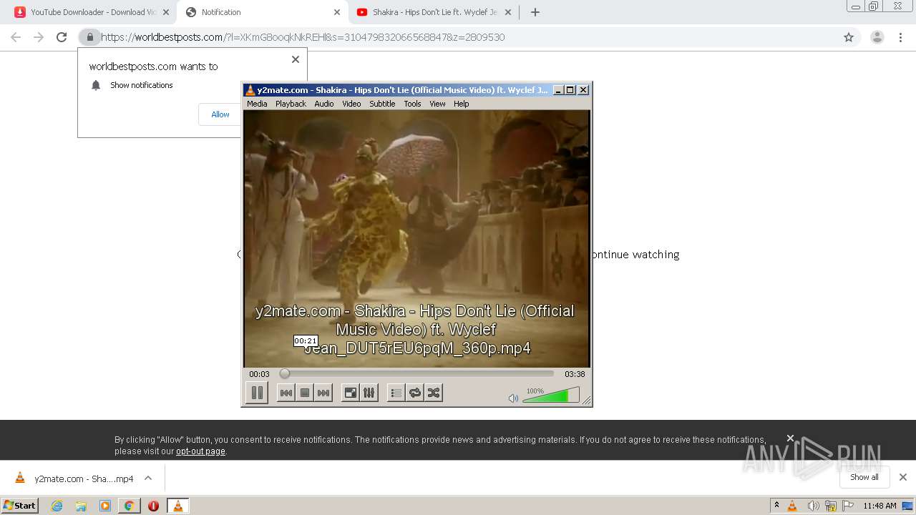Image resolution: width=916 pixels, height=515 pixels.
Task: Open Chrome three-dot menu
Action: coord(901,37)
